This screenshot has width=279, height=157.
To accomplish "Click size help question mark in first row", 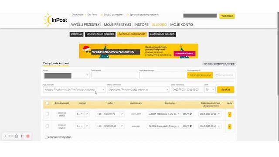I will [x=87, y=114].
